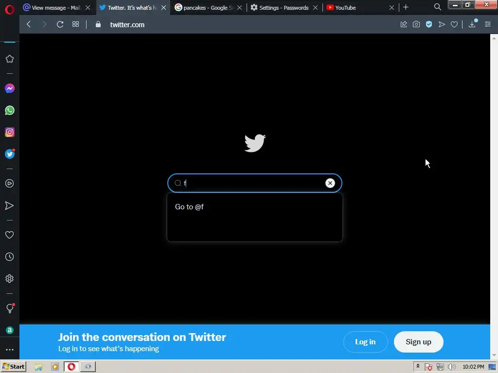
Task: Reload the Twitter page
Action: [x=60, y=24]
